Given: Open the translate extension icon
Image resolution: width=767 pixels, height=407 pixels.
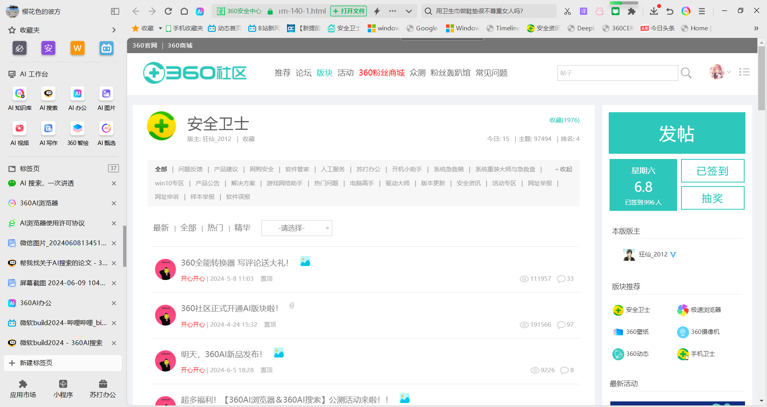Looking at the screenshot, I should [x=584, y=11].
